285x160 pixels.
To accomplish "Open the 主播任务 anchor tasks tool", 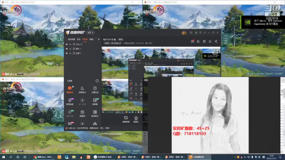I will (95, 90).
